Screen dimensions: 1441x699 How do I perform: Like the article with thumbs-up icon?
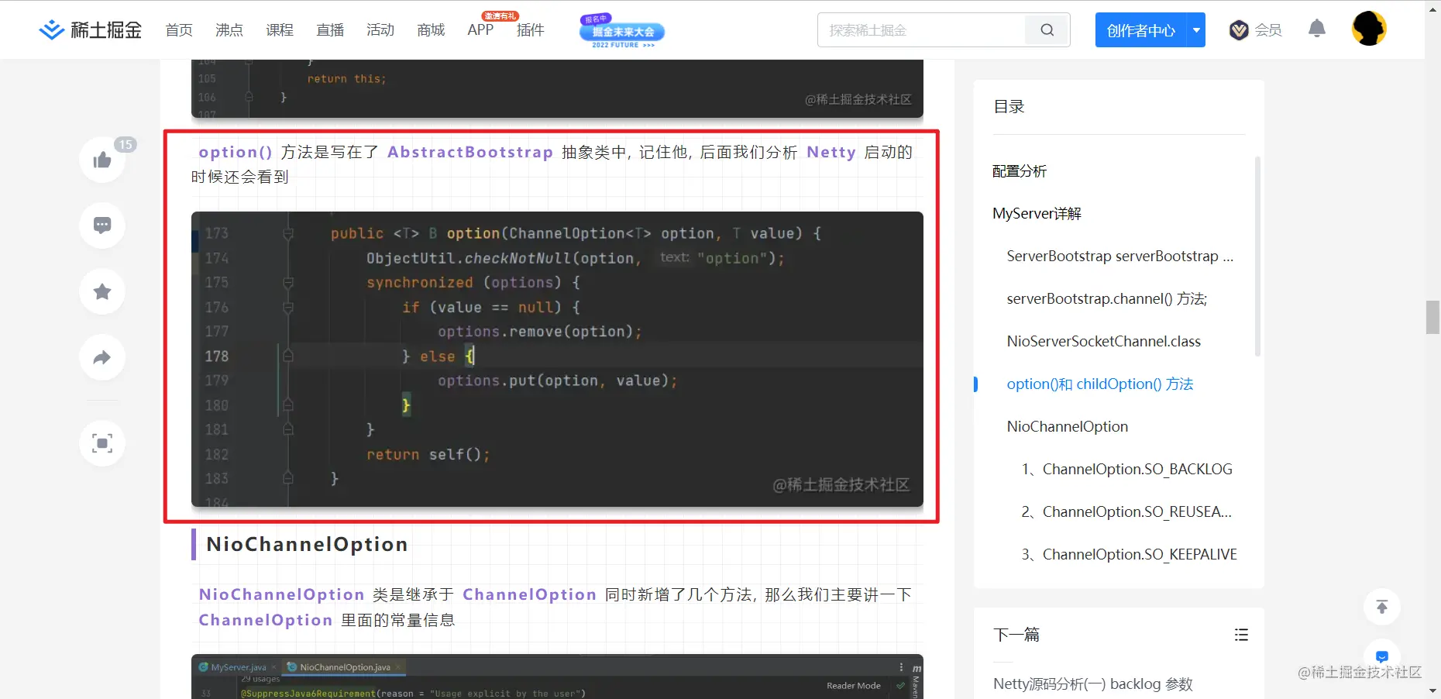(102, 160)
